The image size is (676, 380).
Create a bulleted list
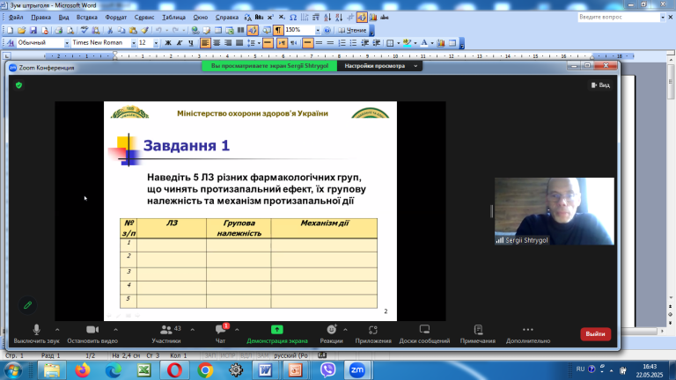point(353,42)
